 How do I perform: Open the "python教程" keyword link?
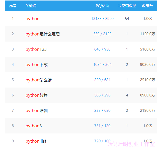click(x=37, y=95)
